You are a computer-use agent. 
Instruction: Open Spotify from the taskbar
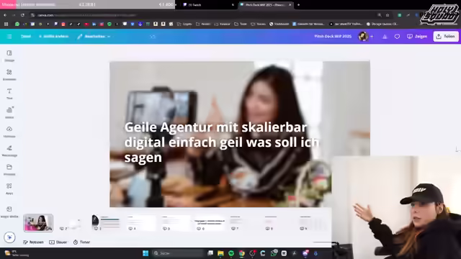tap(231, 253)
